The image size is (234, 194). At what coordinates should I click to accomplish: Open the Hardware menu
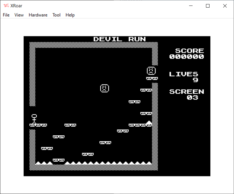pos(38,15)
